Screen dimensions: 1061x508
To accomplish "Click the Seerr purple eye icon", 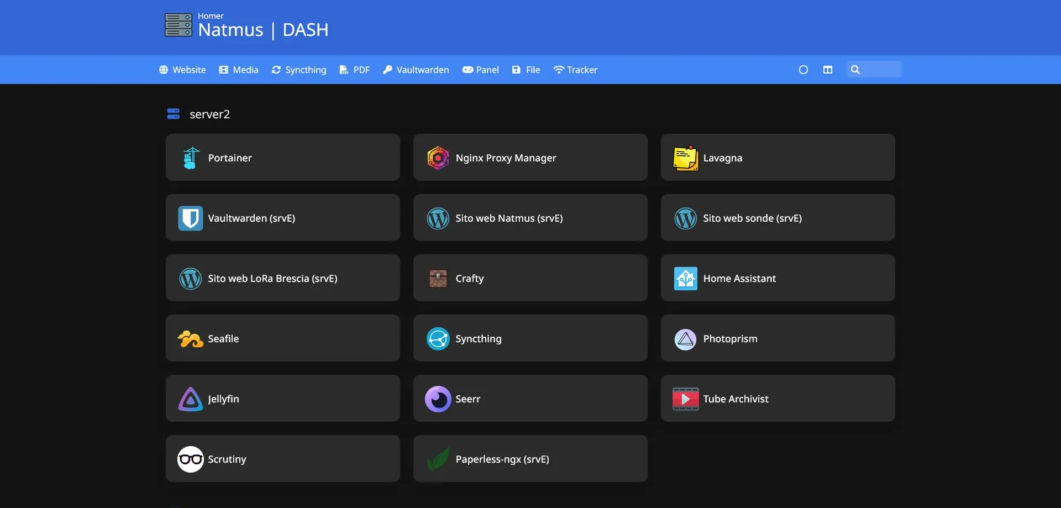I will tap(438, 399).
